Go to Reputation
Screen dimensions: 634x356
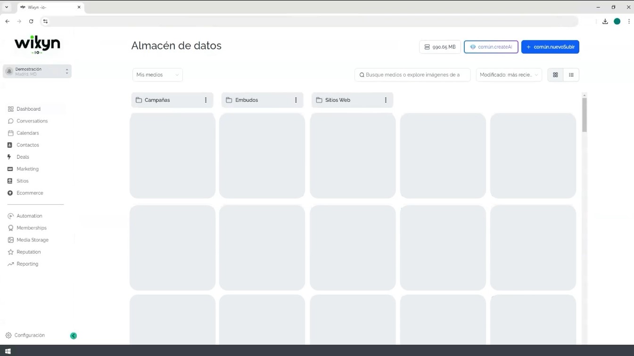click(29, 252)
